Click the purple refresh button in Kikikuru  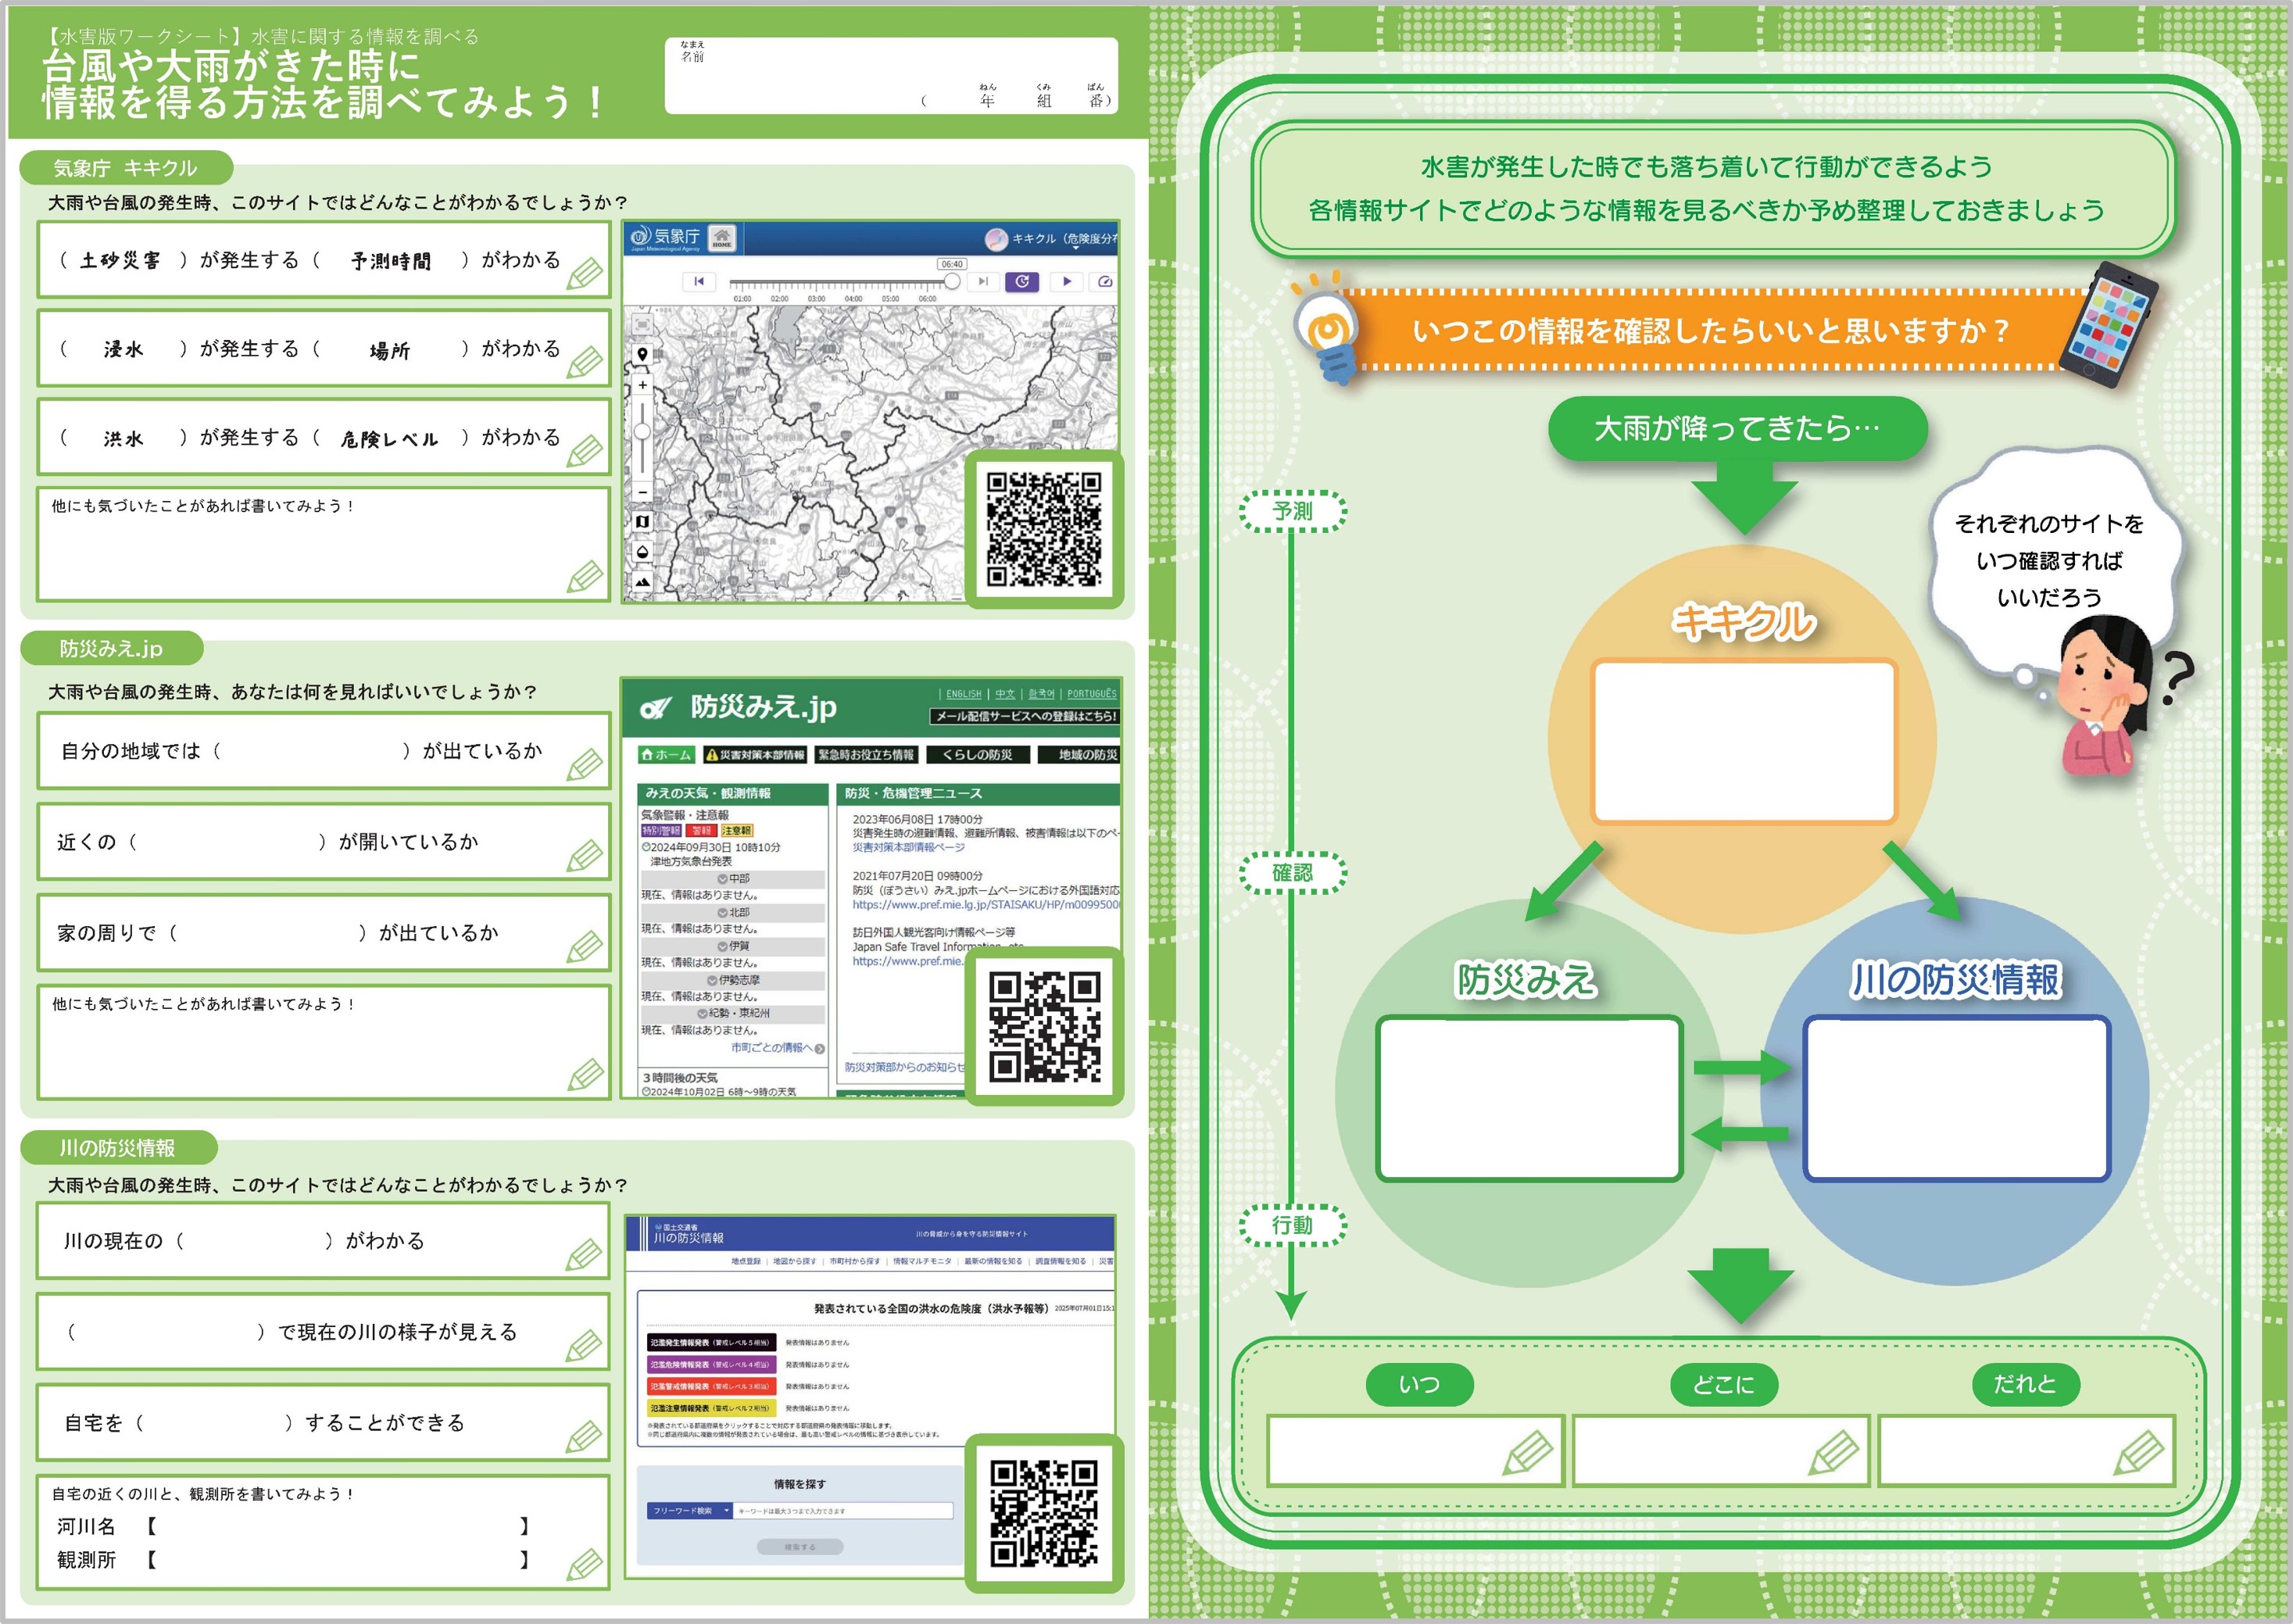tap(1022, 282)
